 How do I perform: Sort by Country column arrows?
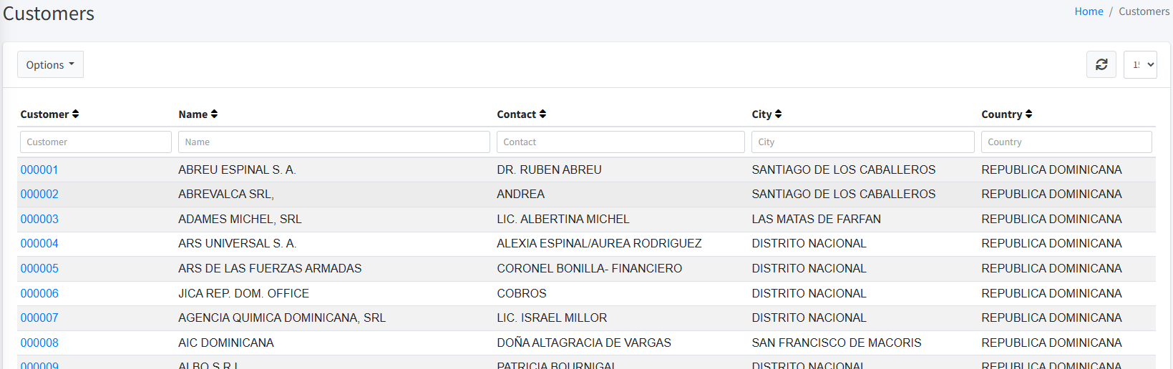pos(1028,114)
